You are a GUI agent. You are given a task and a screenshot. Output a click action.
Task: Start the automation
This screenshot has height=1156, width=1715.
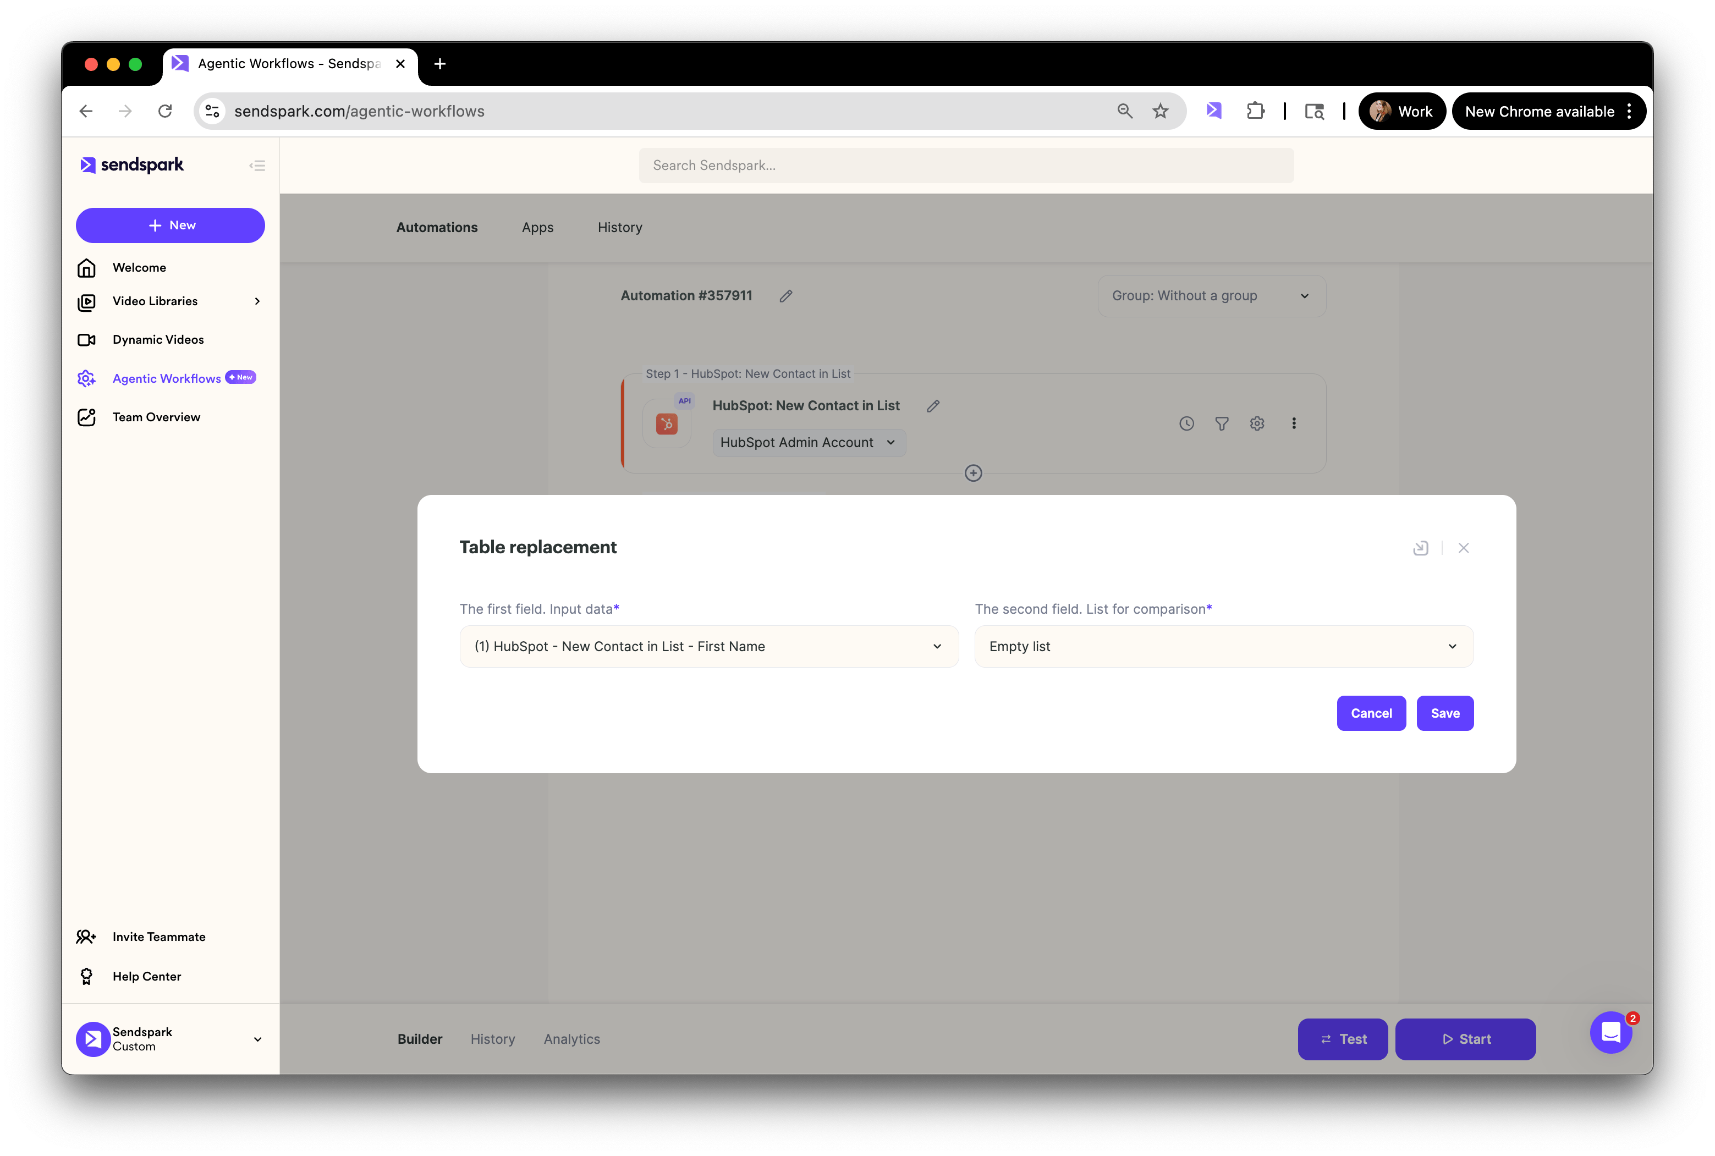point(1465,1039)
